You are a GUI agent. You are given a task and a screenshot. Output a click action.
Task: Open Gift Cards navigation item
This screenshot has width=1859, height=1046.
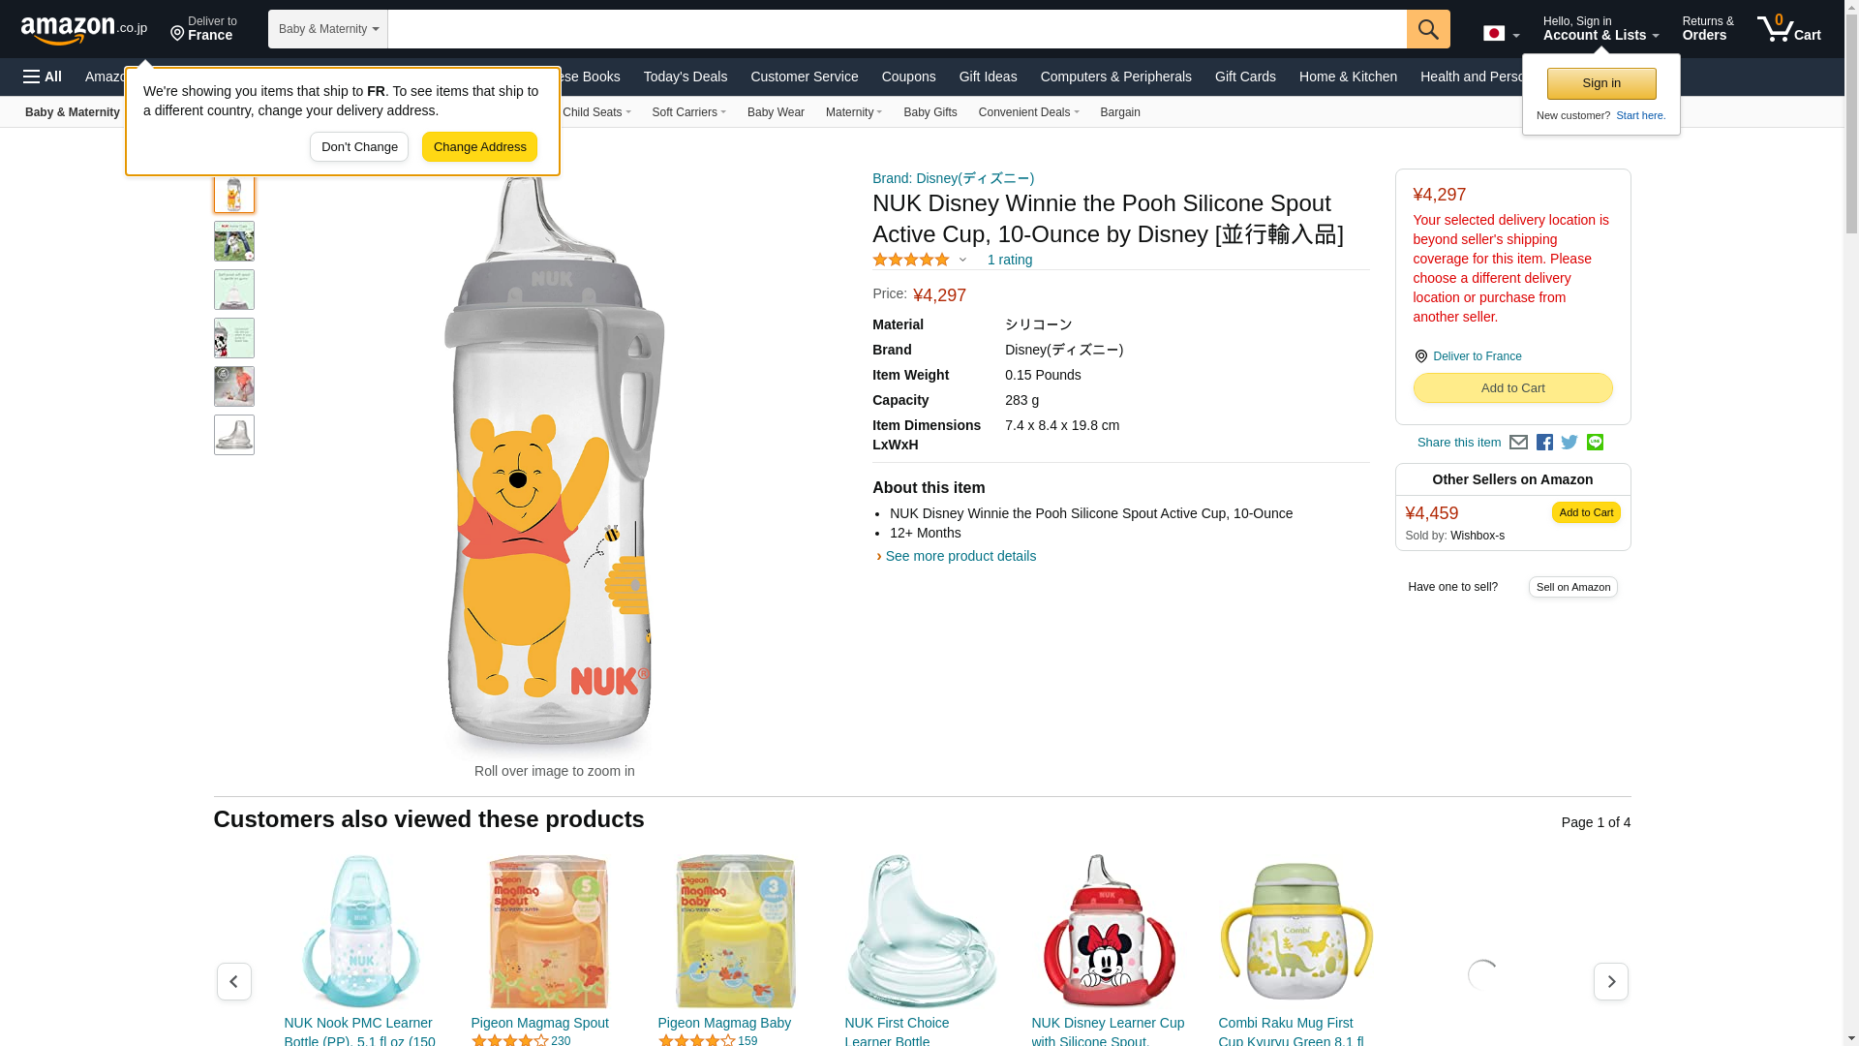(x=1245, y=77)
